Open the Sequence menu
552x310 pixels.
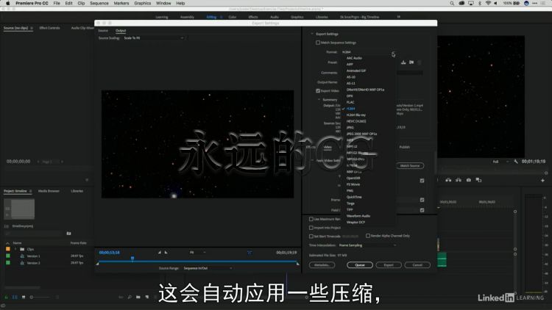point(99,3)
